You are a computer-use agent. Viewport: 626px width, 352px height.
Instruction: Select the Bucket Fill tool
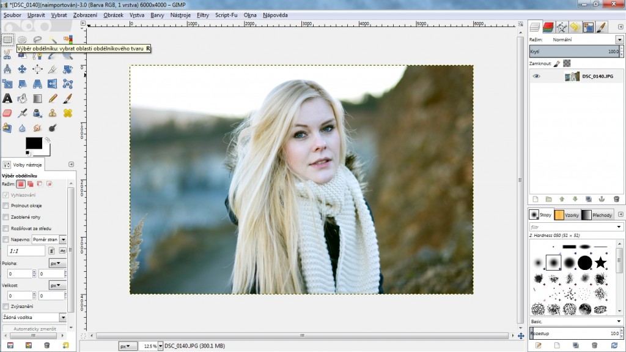(x=23, y=99)
